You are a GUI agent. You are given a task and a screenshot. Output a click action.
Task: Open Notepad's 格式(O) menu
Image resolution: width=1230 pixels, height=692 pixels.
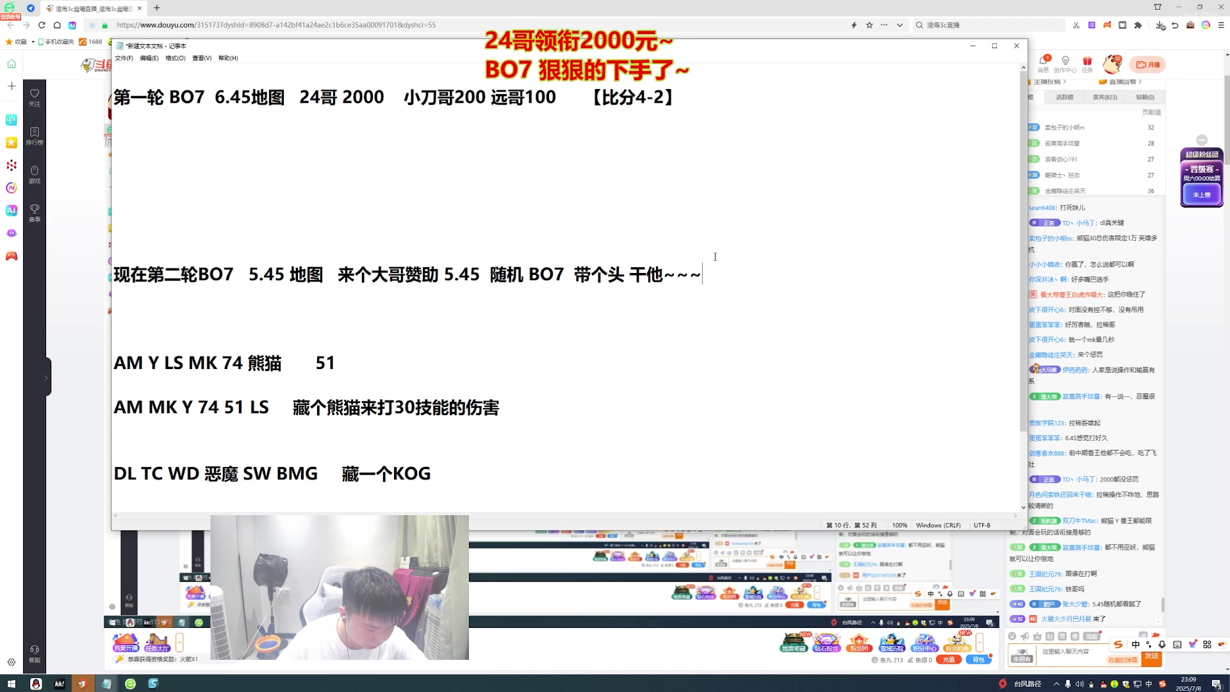click(175, 58)
